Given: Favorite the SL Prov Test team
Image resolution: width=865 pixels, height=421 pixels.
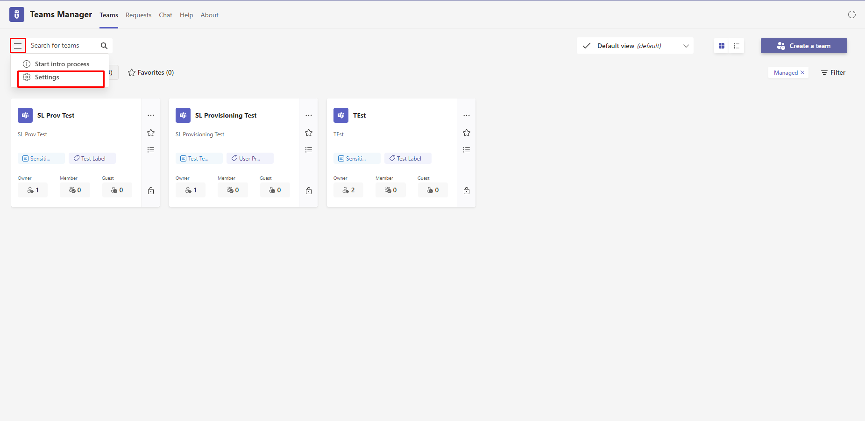Looking at the screenshot, I should coord(151,133).
